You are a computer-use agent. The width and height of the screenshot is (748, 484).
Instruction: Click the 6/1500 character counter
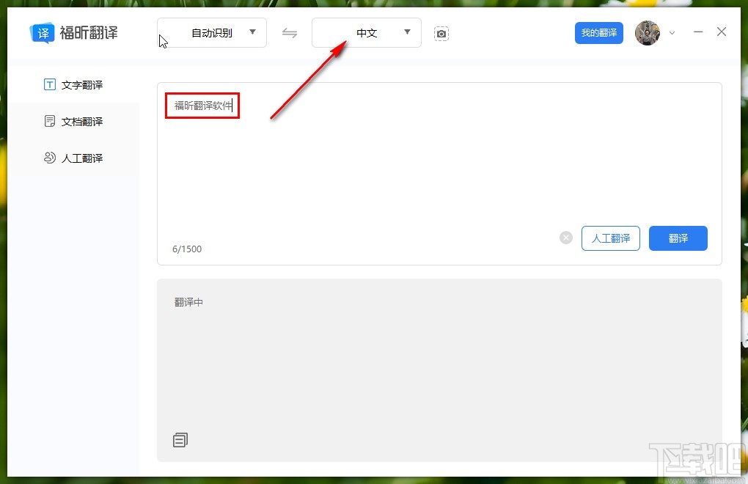pos(187,249)
